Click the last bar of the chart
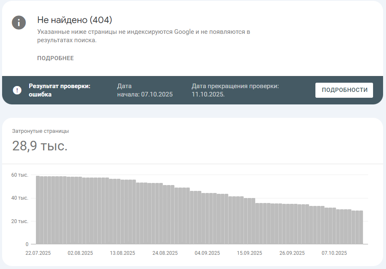This screenshot has height=269, width=386. click(x=361, y=227)
